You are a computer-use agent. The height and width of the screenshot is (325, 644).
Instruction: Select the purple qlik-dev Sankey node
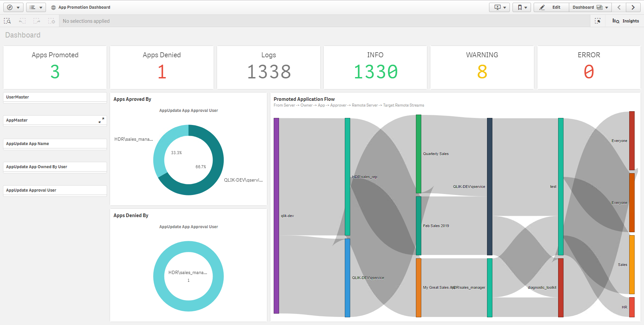click(x=276, y=216)
